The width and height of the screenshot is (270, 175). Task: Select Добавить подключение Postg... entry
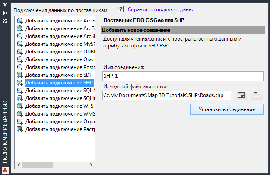pyautogui.click(x=60, y=67)
